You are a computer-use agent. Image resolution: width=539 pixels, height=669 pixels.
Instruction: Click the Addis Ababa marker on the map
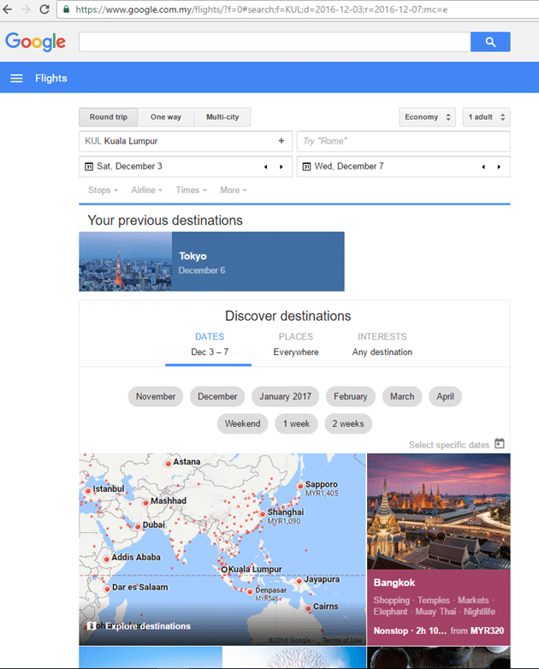tap(107, 559)
